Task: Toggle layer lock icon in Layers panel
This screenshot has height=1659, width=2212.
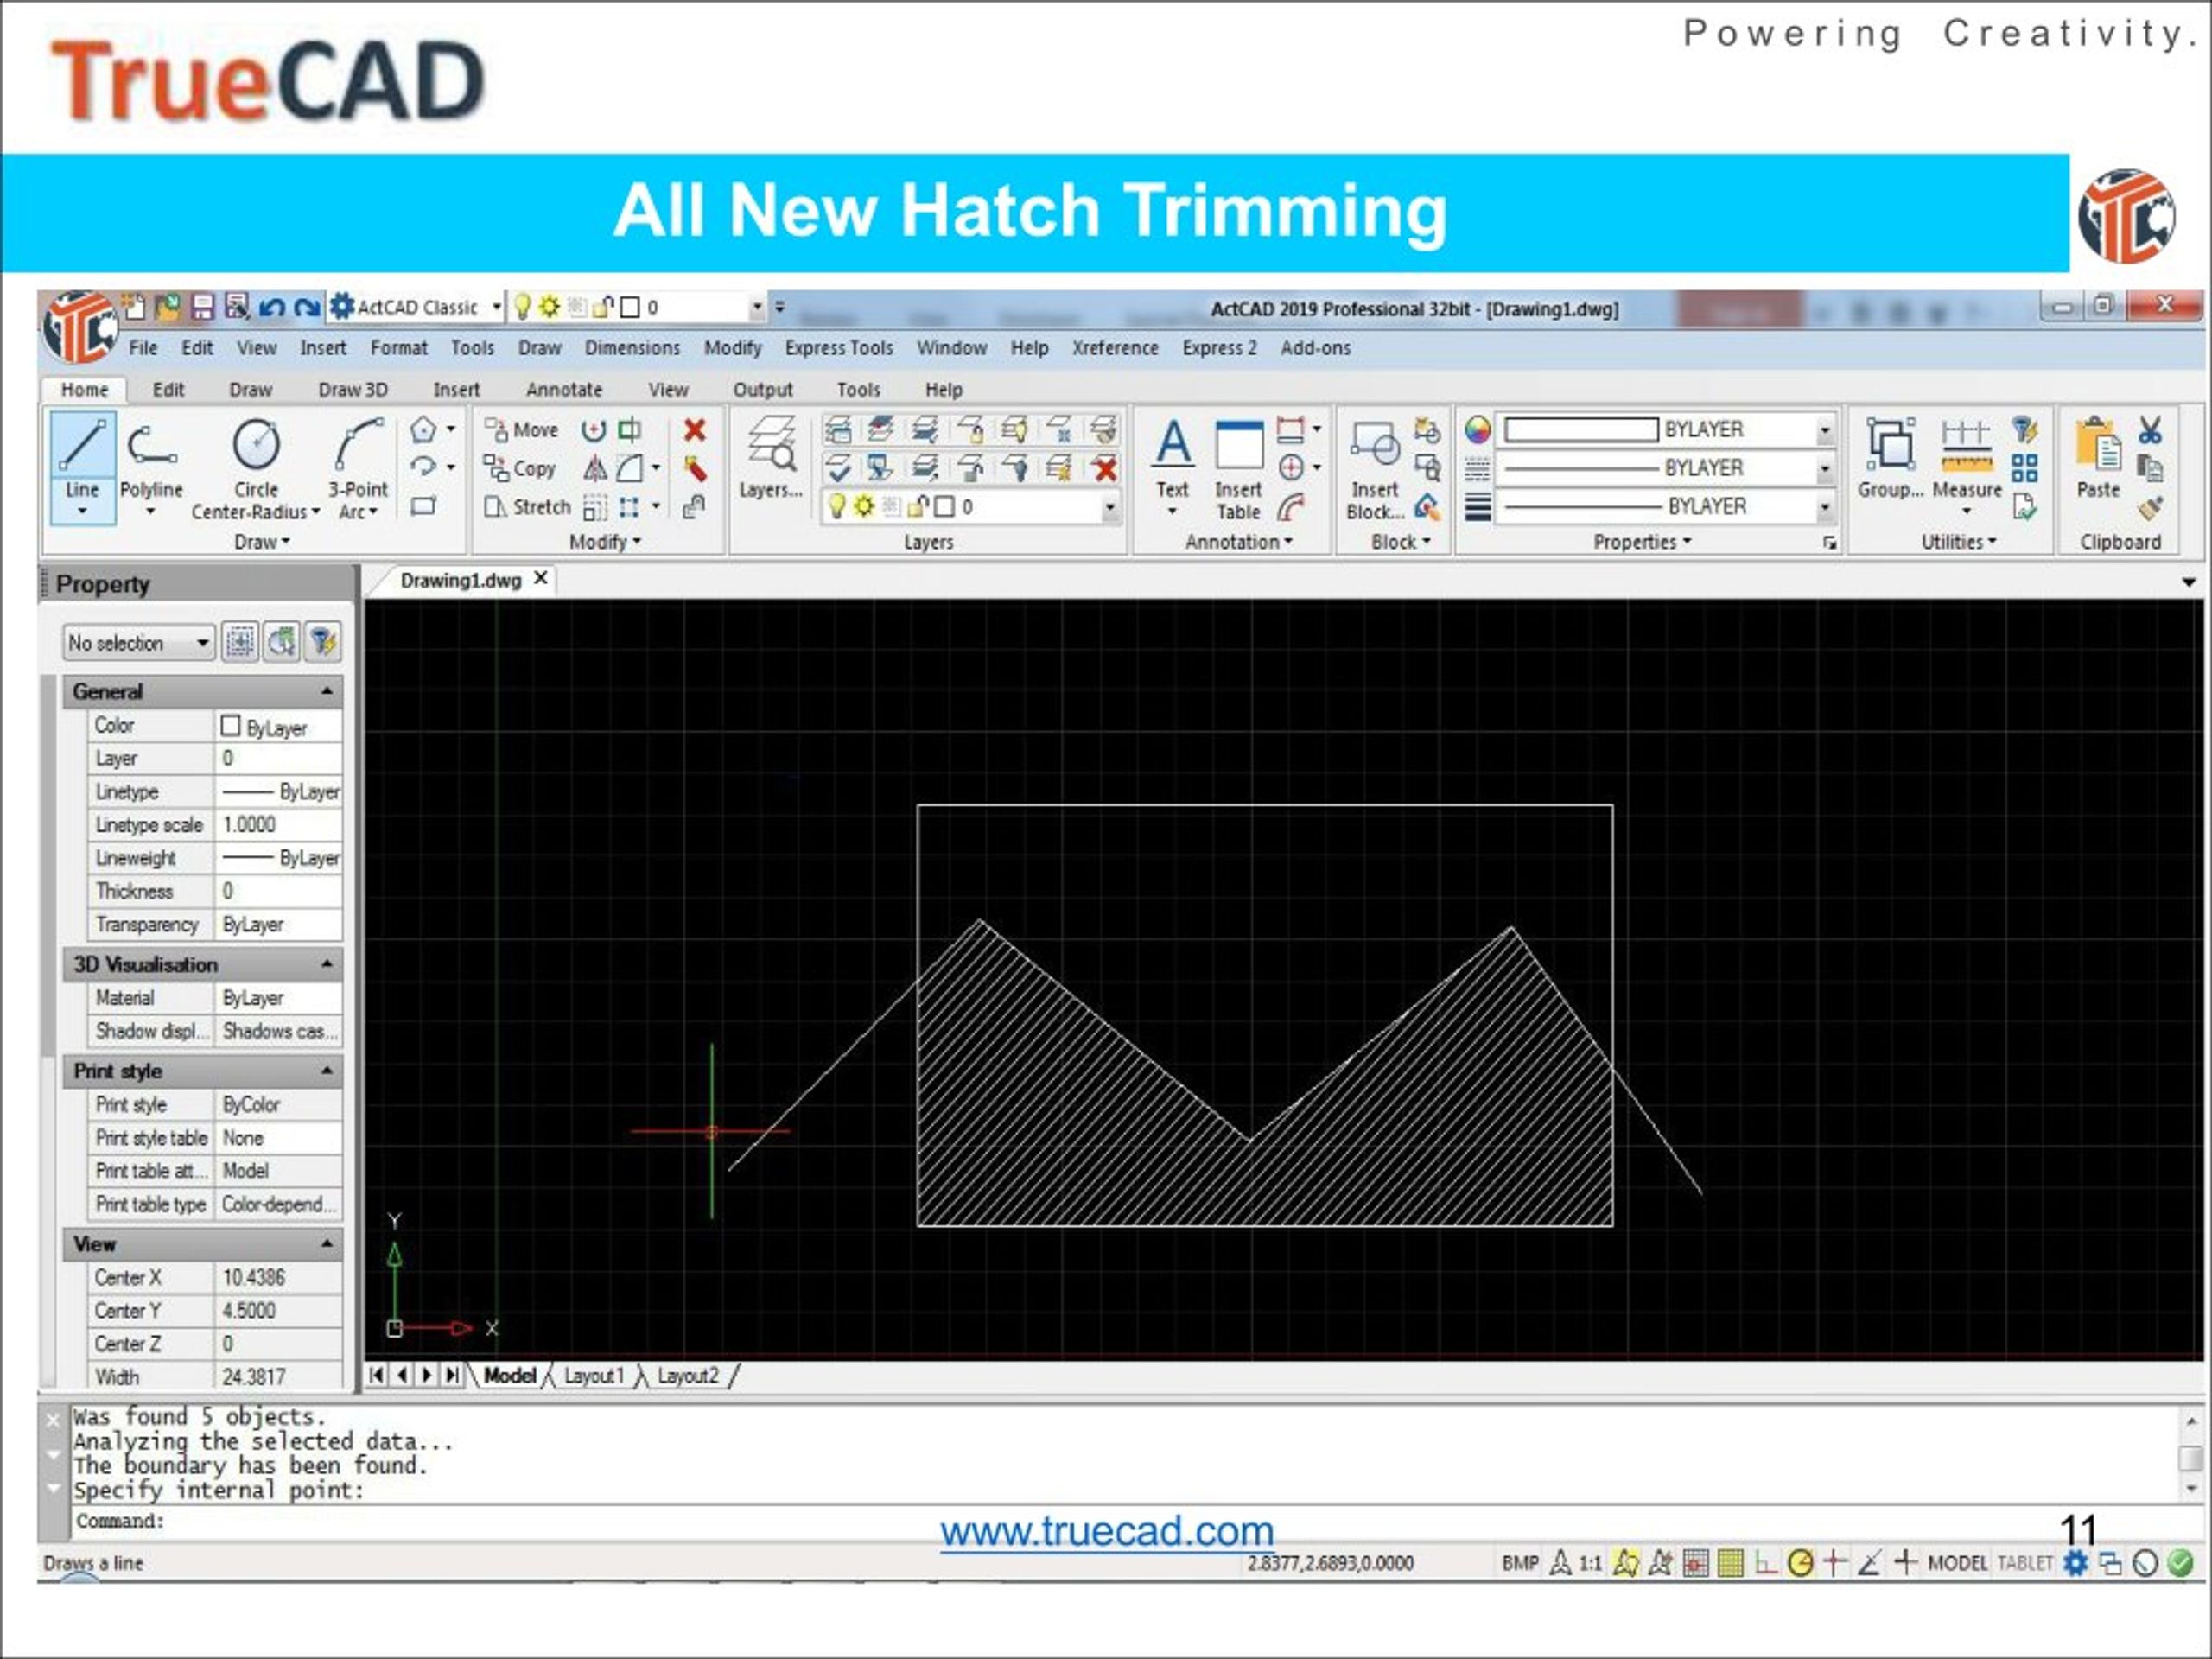Action: click(918, 507)
